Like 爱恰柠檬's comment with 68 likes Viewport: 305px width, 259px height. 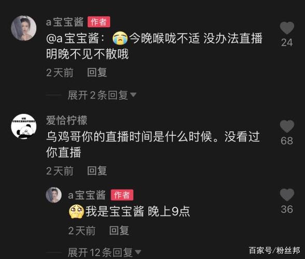coord(287,126)
